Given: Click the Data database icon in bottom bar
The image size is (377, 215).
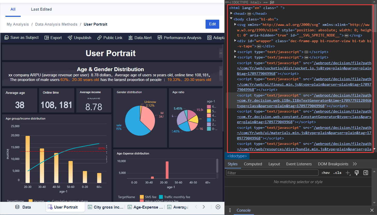Looking at the screenshot, I should pyautogui.click(x=17, y=207).
